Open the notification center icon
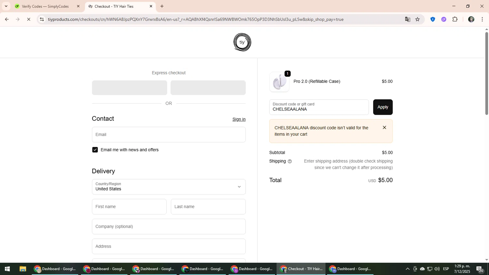The width and height of the screenshot is (489, 275). pos(480,269)
